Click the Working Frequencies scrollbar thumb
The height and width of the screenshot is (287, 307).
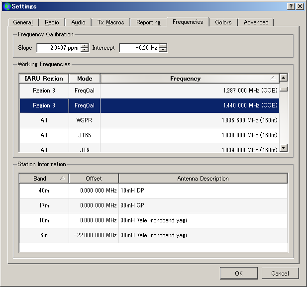click(284, 89)
